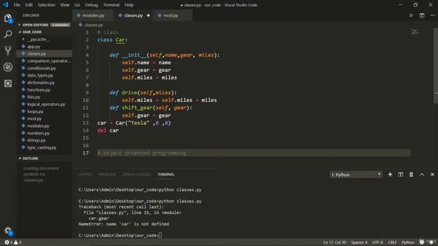Open the File menu
The width and height of the screenshot is (438, 246).
16,5
